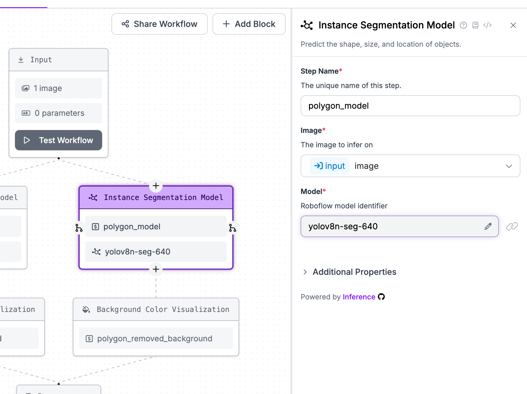
Task: Click the yolov8n-seg-640 model identifier field
Action: coord(392,226)
